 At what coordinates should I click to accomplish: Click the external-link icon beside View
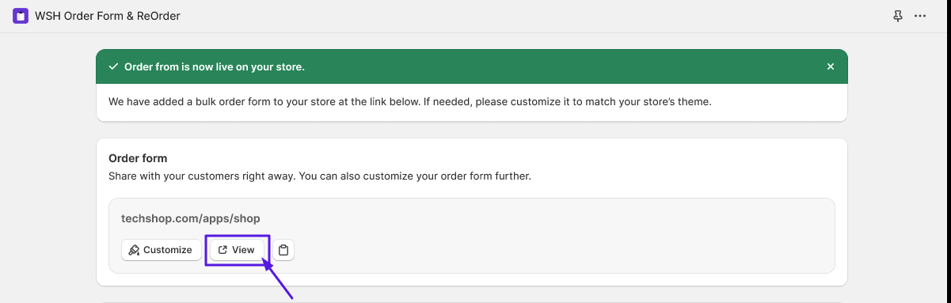tap(223, 250)
